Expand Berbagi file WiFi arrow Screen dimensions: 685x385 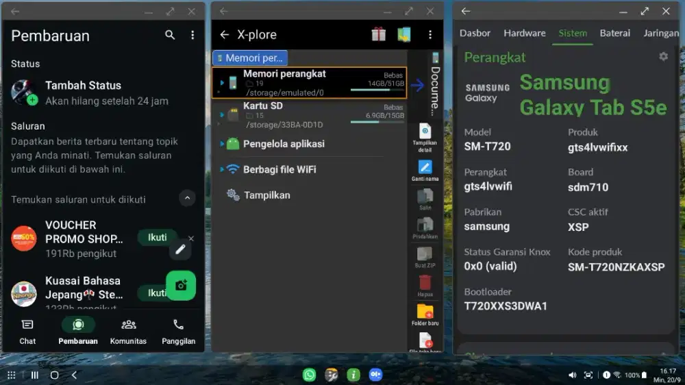(x=222, y=169)
